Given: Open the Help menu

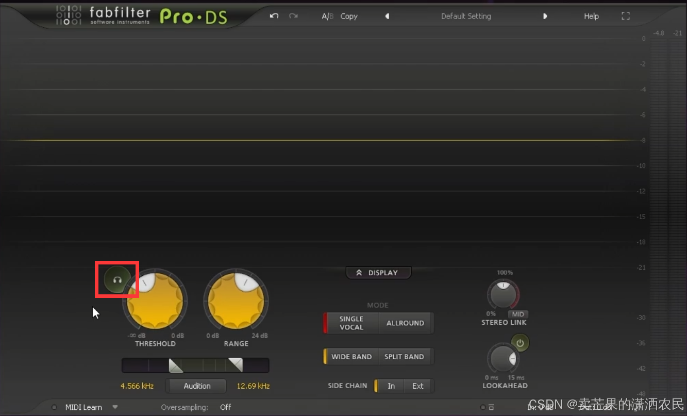Looking at the screenshot, I should [591, 16].
